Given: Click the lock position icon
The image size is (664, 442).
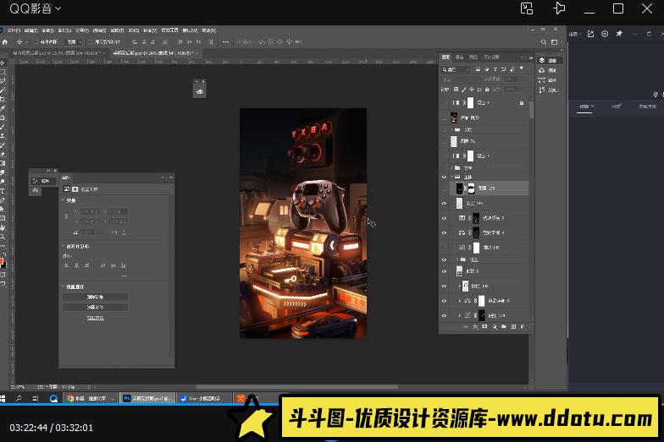Looking at the screenshot, I should point(471,90).
